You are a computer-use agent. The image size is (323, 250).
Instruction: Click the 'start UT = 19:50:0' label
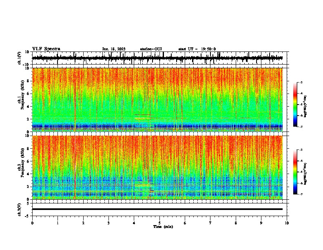[197, 49]
